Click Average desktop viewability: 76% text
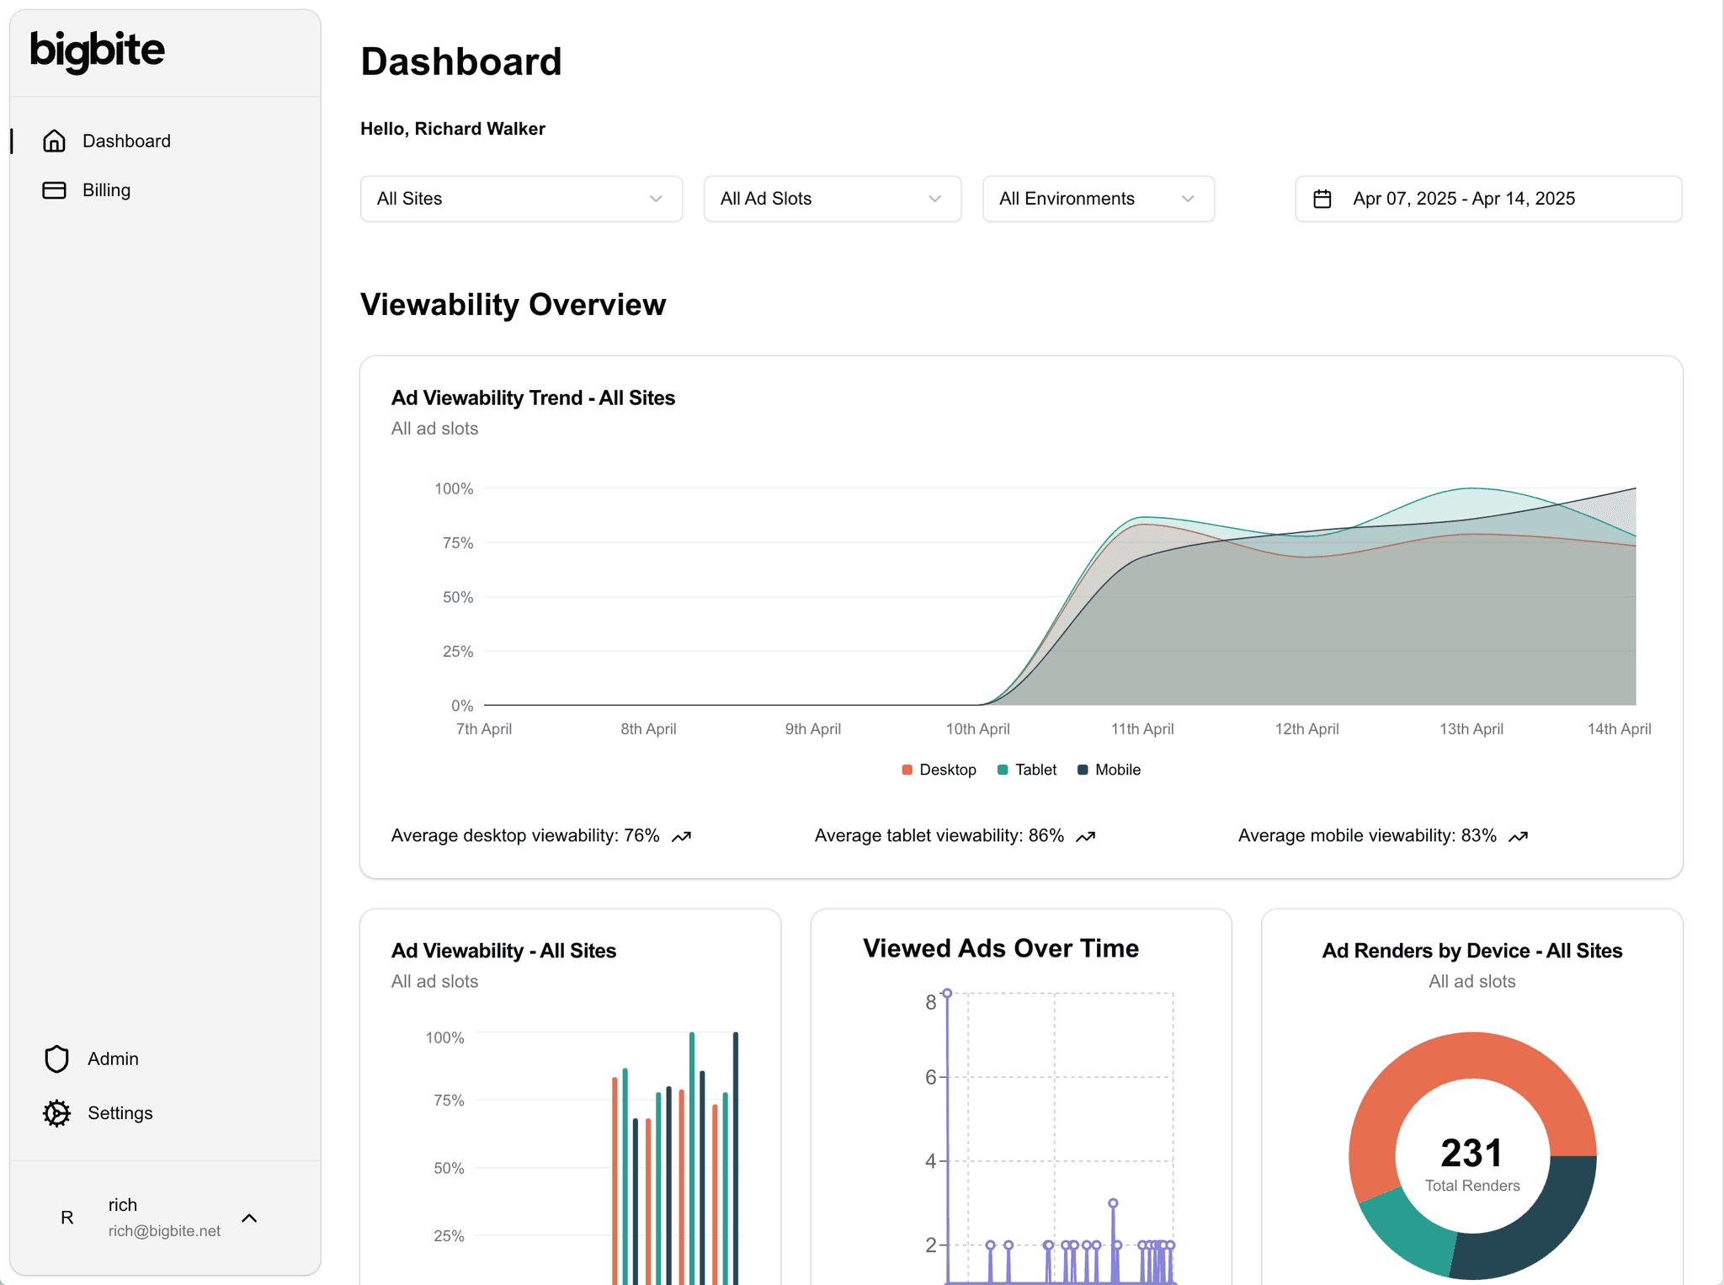This screenshot has width=1724, height=1285. 525,836
